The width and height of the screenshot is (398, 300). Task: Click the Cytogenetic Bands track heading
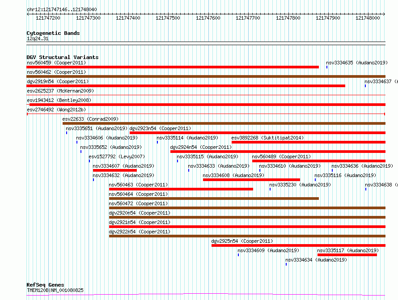53,33
